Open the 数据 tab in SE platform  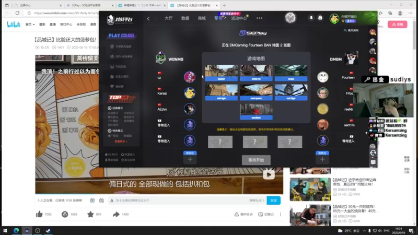pos(185,18)
